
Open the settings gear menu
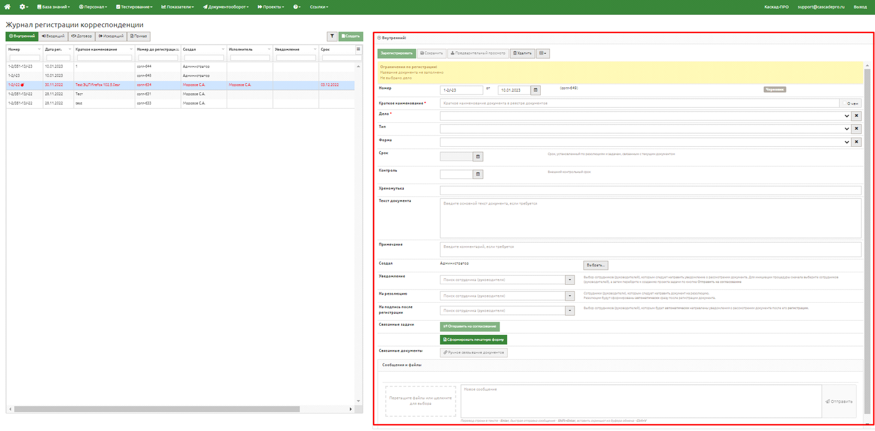point(23,7)
